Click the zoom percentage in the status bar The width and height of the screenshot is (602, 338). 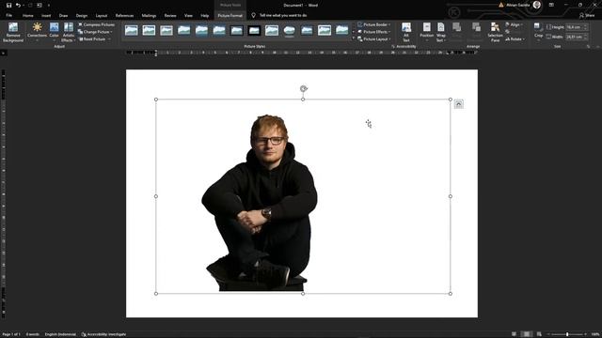coord(594,334)
